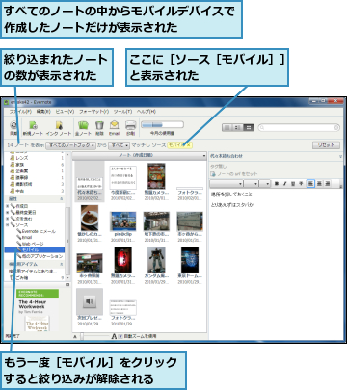Image resolution: width=347 pixels, height=390 pixels.
Task: Click the note URL set icon
Action: point(213,174)
